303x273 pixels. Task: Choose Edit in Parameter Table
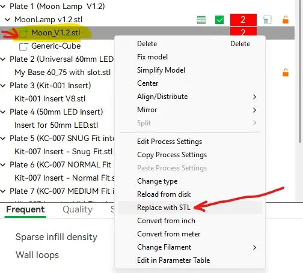click(x=190, y=260)
